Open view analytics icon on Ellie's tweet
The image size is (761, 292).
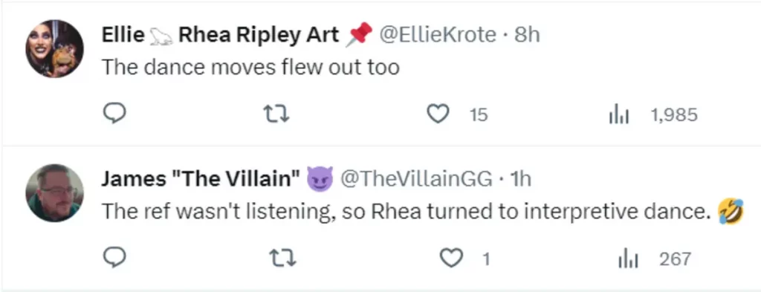pos(619,115)
